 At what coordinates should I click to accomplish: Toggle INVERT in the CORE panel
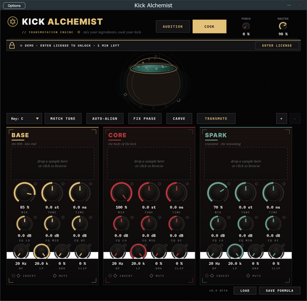(123, 276)
